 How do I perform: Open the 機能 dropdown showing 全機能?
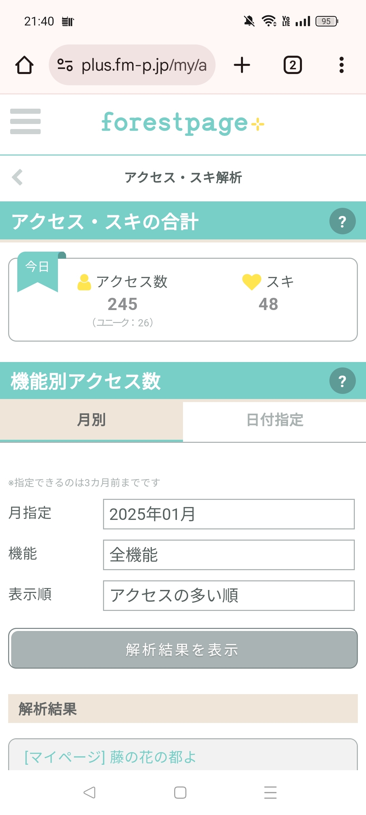tap(229, 555)
